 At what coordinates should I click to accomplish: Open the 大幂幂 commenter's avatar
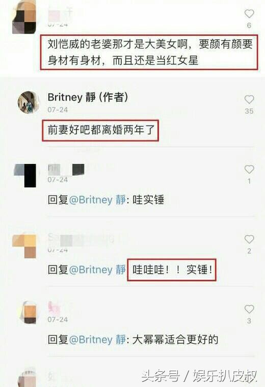pyautogui.click(x=29, y=312)
